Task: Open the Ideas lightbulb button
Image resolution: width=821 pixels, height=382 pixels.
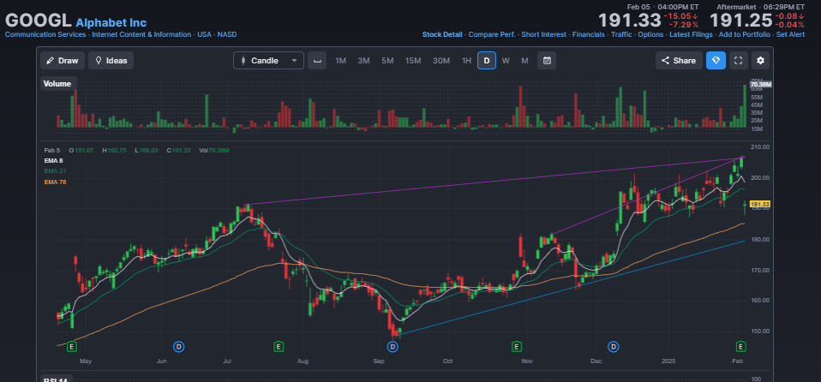Action: (111, 61)
